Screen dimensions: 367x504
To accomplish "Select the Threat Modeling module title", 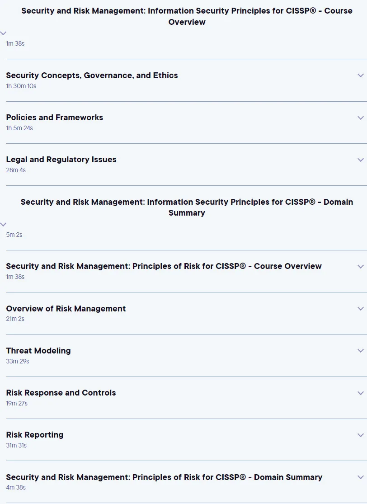I will pyautogui.click(x=38, y=351).
